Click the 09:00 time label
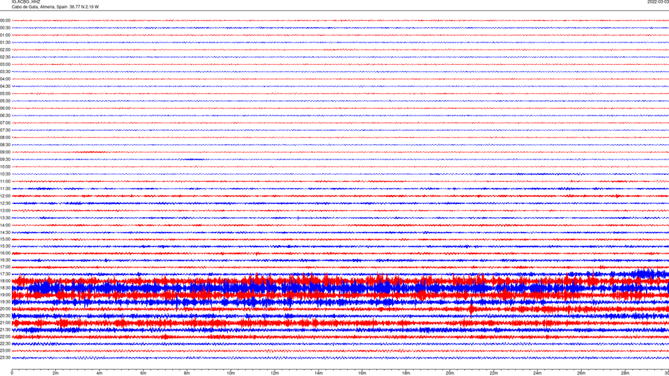669x376 pixels. tap(5, 152)
